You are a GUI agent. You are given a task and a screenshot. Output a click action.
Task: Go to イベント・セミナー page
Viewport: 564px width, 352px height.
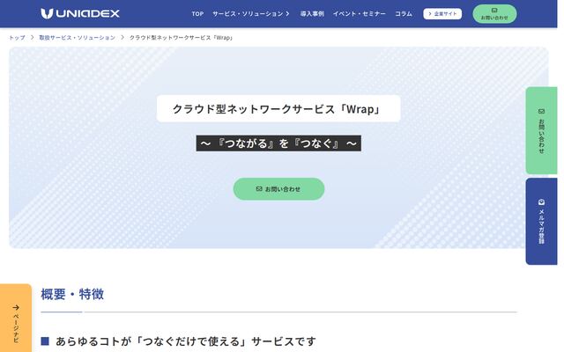359,14
